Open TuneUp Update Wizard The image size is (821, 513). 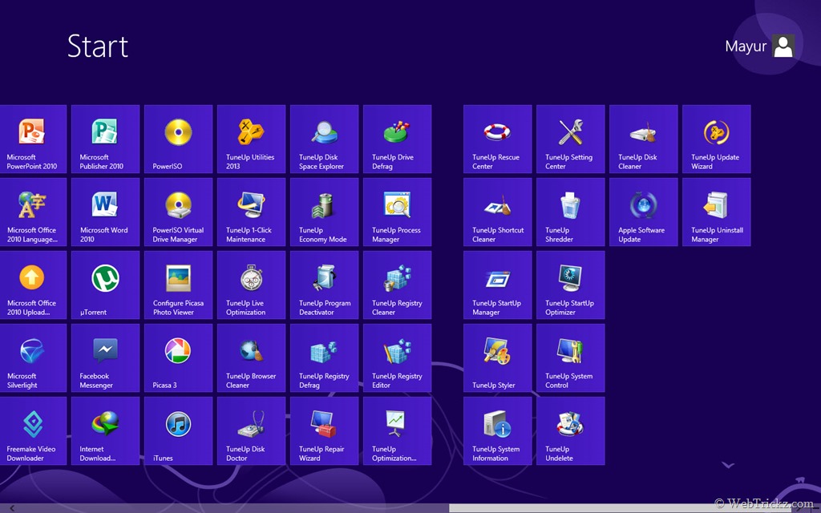717,139
